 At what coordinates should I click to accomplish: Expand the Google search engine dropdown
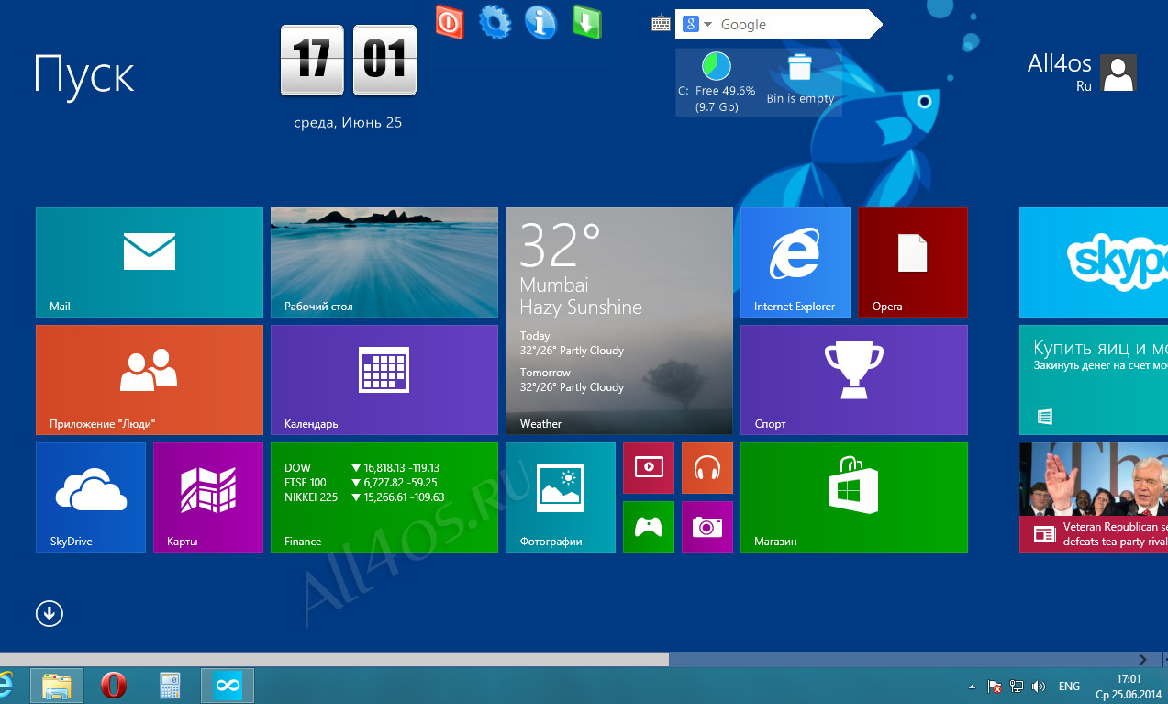(x=707, y=25)
